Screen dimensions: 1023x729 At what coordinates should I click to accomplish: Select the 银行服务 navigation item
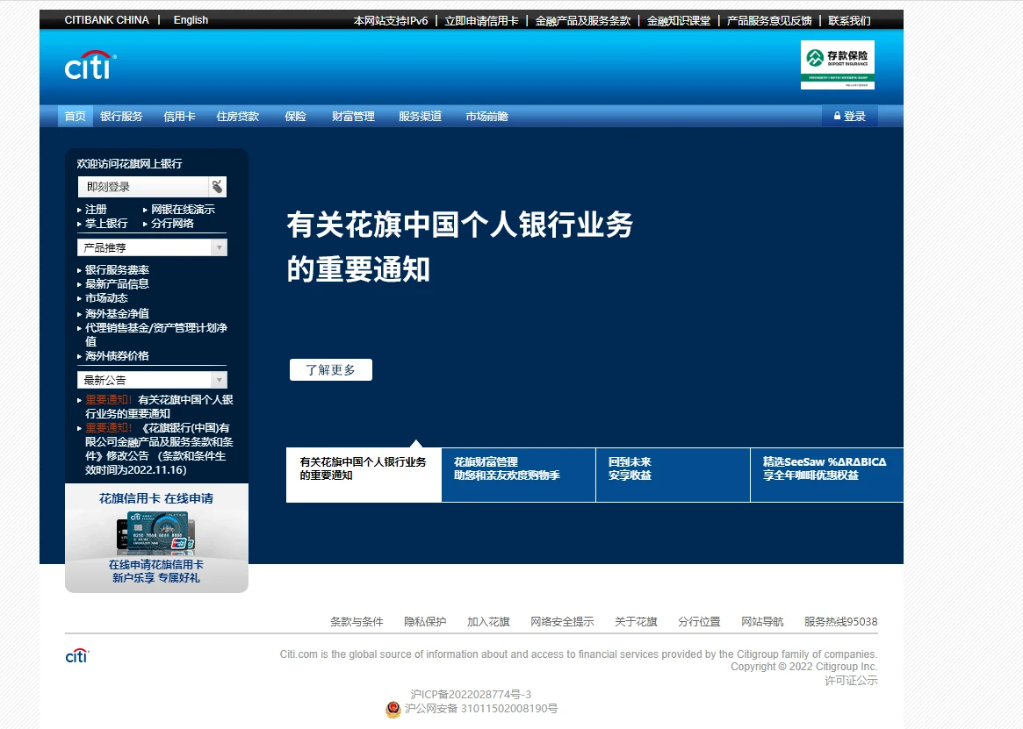pos(121,116)
